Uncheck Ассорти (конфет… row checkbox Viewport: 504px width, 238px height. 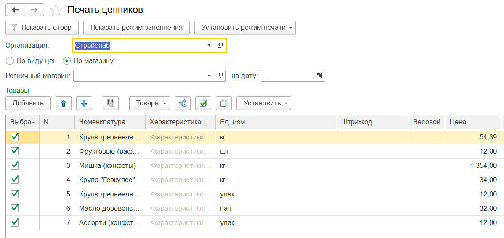click(x=15, y=222)
